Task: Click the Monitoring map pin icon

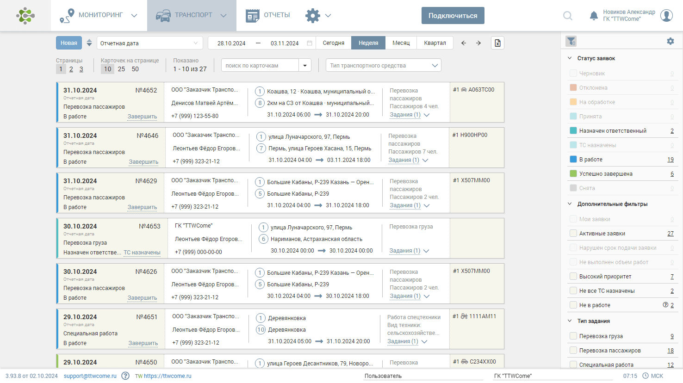Action: 67,16
